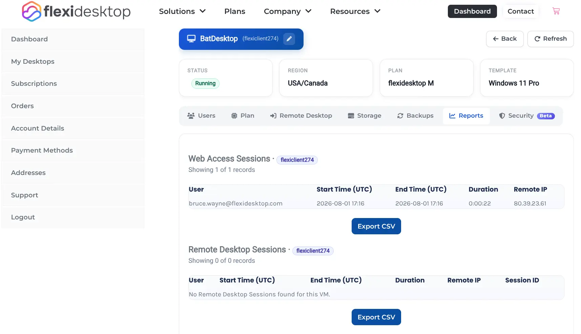This screenshot has height=334, width=581.
Task: Switch to the Backups tab
Action: tap(415, 116)
